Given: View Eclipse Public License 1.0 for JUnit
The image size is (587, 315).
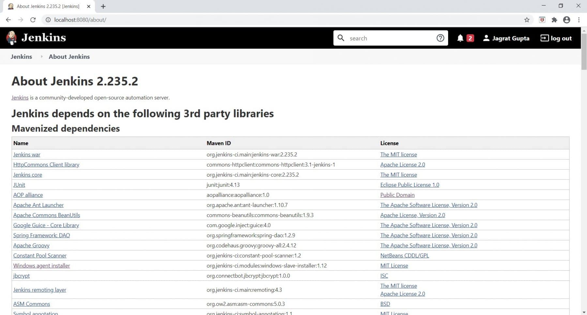Looking at the screenshot, I should tap(409, 185).
